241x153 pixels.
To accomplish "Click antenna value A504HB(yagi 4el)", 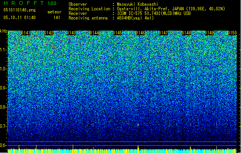I will 135,18.
